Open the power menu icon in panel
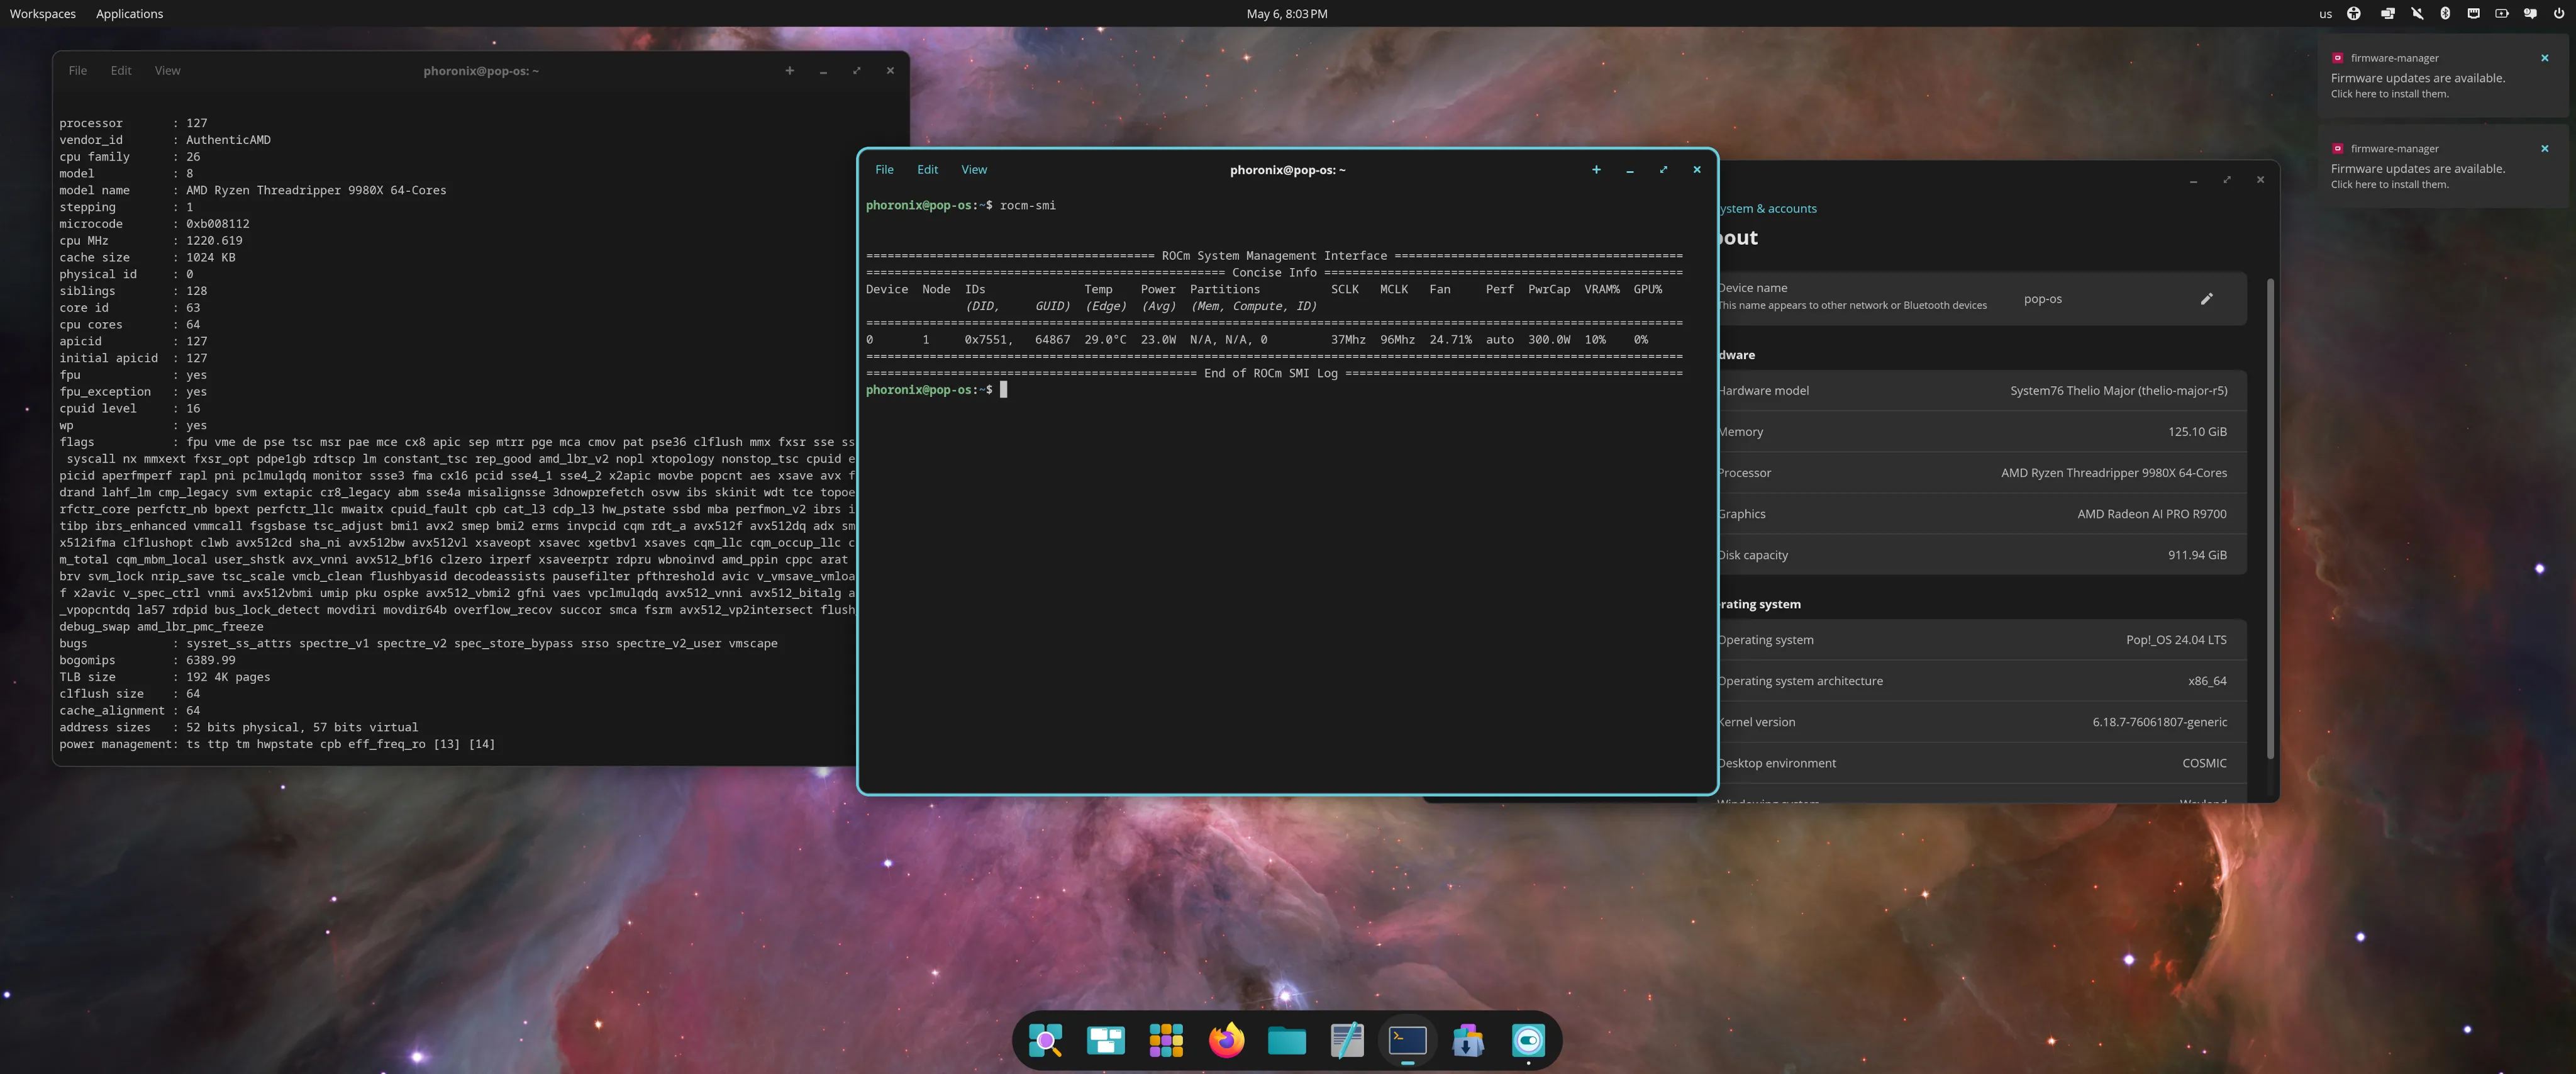This screenshot has width=2576, height=1074. tap(2559, 13)
